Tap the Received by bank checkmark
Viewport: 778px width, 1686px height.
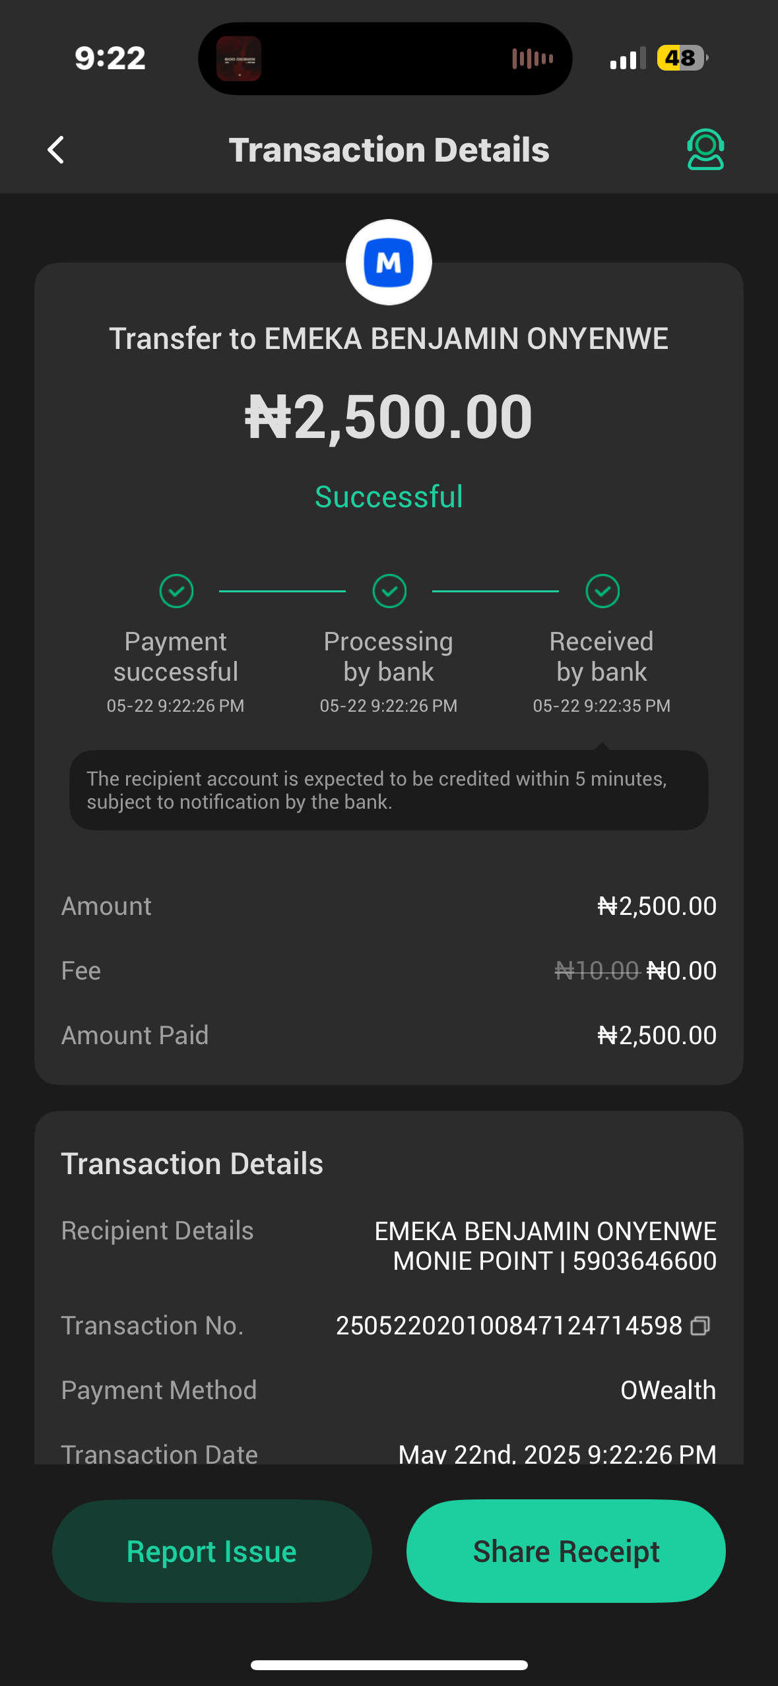(x=602, y=591)
